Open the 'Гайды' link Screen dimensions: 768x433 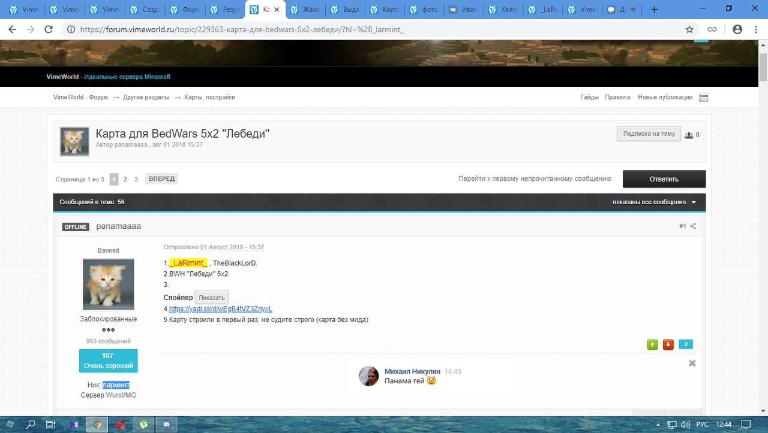tap(589, 97)
